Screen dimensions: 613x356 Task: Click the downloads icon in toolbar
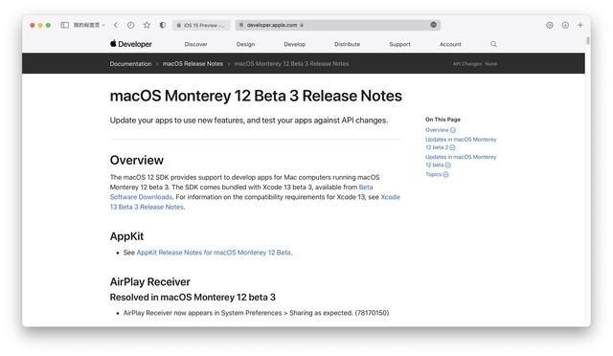pos(565,25)
